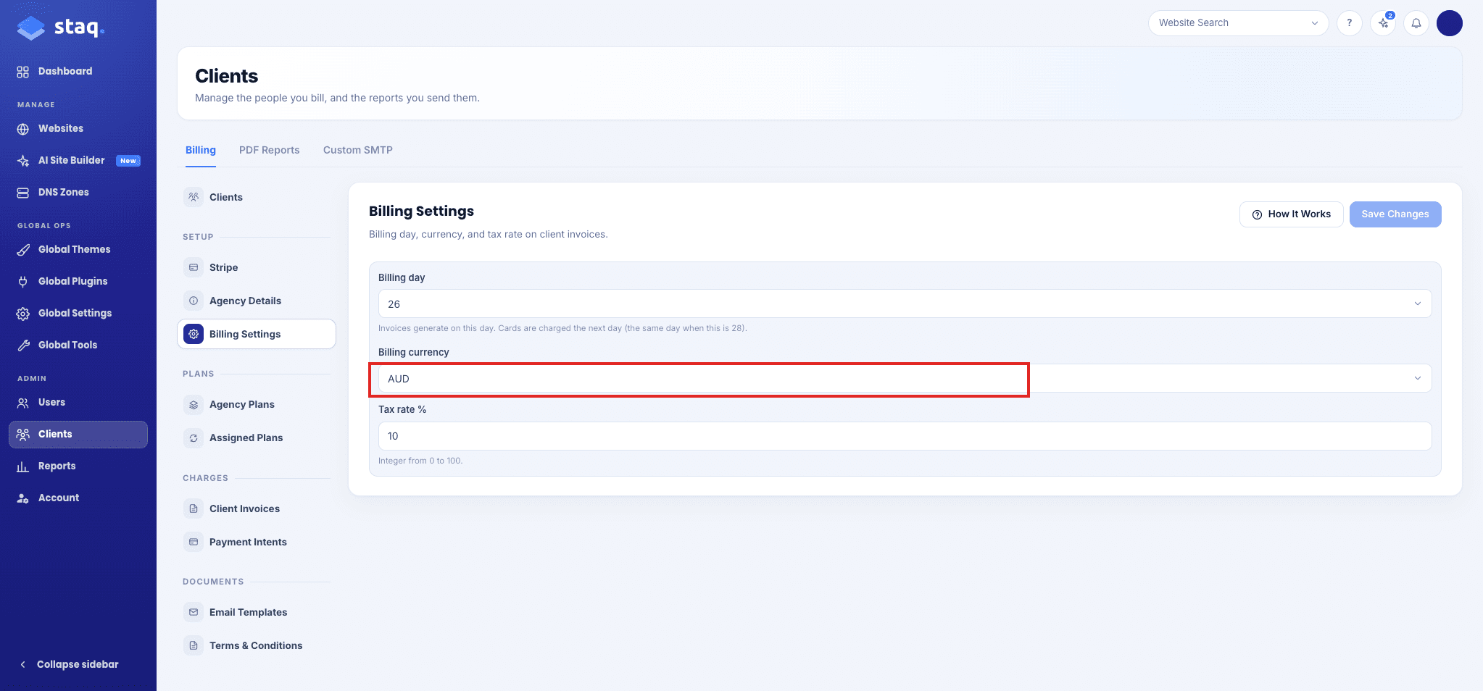Open Agency Details
The width and height of the screenshot is (1483, 691).
pos(257,301)
